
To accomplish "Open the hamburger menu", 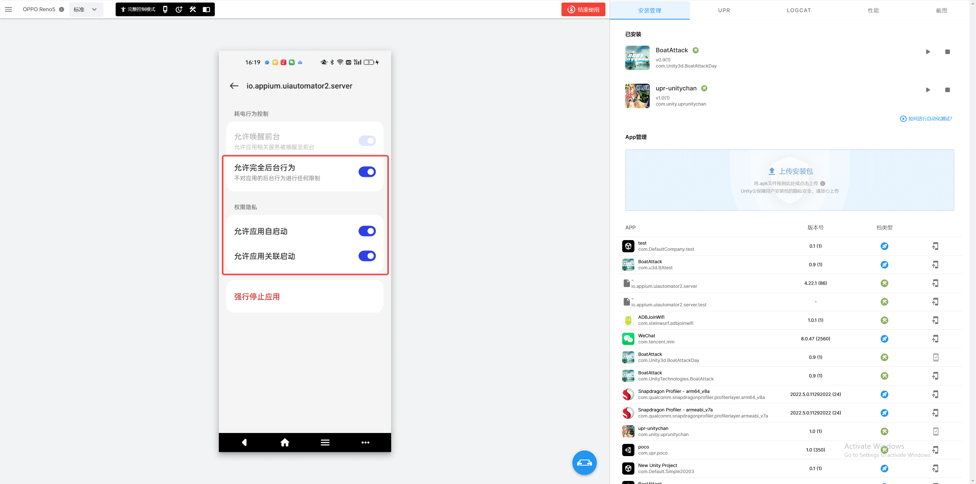I will (8, 9).
